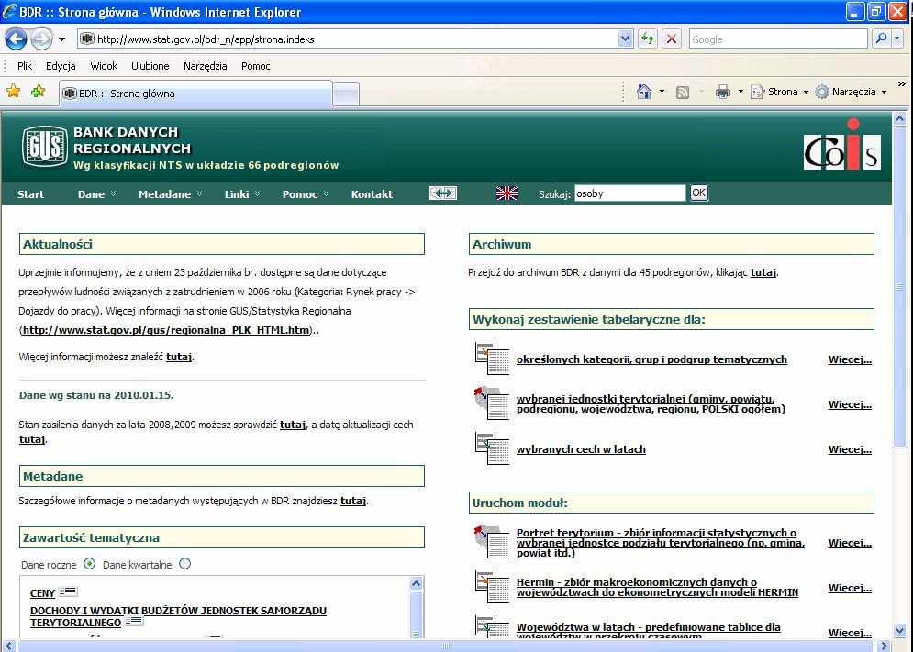
Task: Click icon beside 'Hermin' module
Action: point(492,587)
